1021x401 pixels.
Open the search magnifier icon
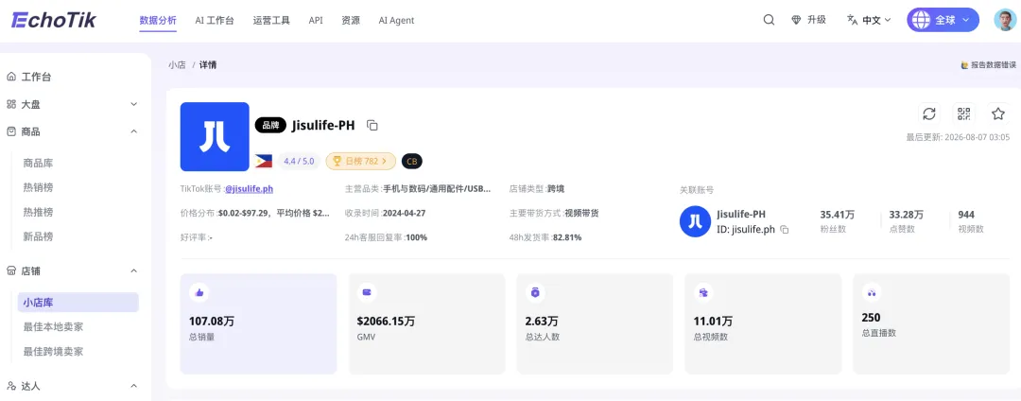[x=769, y=20]
